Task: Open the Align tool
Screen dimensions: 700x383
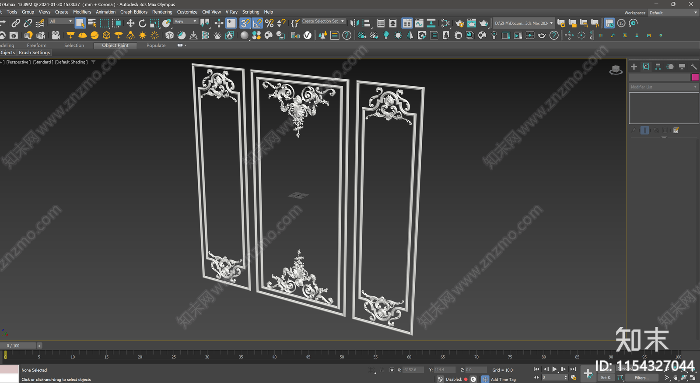Action: point(367,23)
